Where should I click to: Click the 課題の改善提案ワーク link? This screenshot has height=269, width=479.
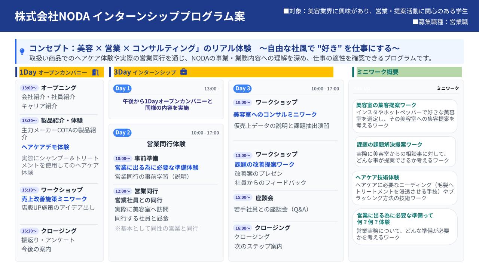coord(265,164)
